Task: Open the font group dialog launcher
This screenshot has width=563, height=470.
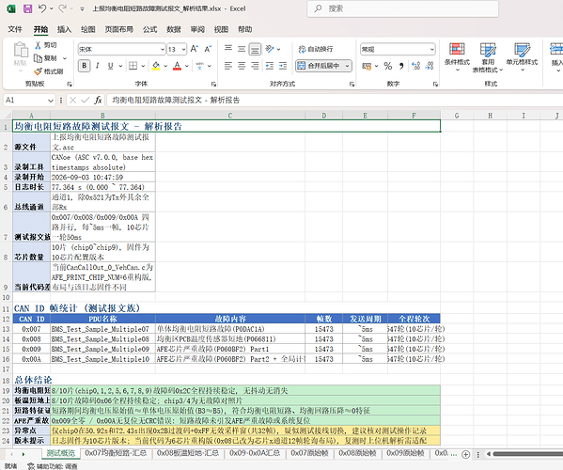Action: [213, 84]
